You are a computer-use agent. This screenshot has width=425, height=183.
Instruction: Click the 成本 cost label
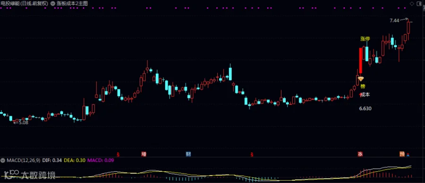(365, 95)
